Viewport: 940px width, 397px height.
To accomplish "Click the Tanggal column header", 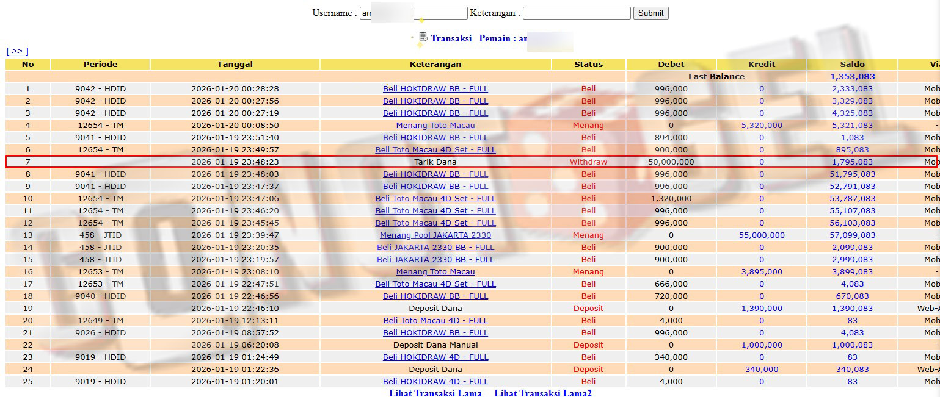I will [235, 64].
